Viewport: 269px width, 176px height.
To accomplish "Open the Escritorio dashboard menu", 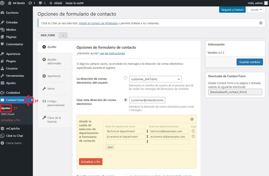I will click(12, 13).
